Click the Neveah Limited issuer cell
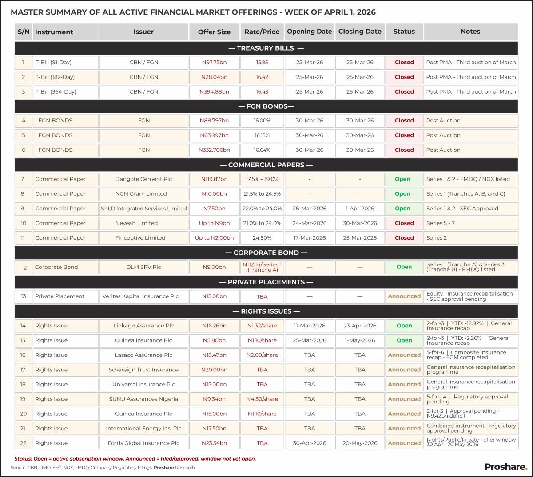 144,223
